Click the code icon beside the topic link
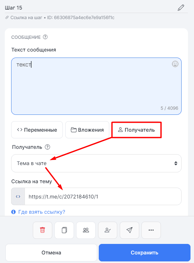The height and width of the screenshot is (263, 194). point(18,196)
